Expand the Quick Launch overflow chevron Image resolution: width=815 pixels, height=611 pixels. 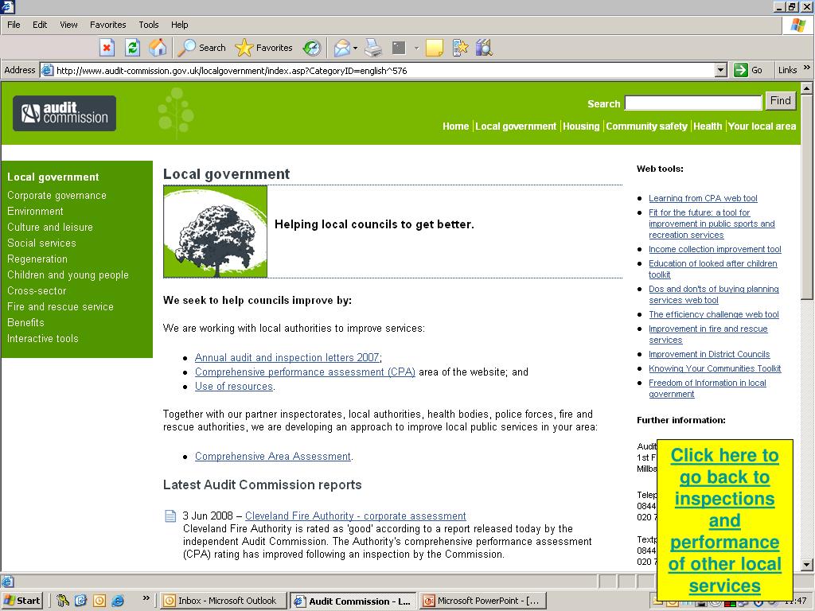tap(146, 598)
